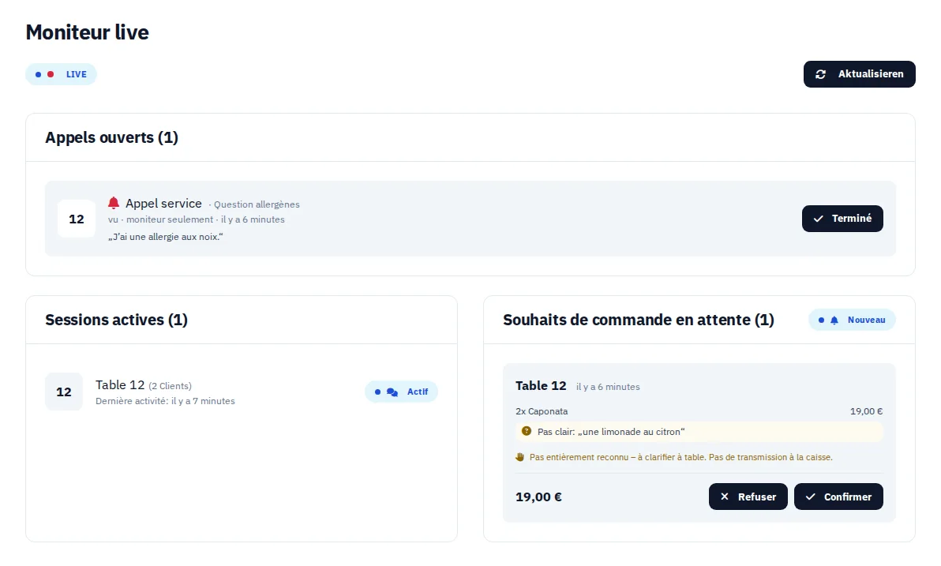Click the Appel service call title
941x566 pixels.
(x=163, y=204)
